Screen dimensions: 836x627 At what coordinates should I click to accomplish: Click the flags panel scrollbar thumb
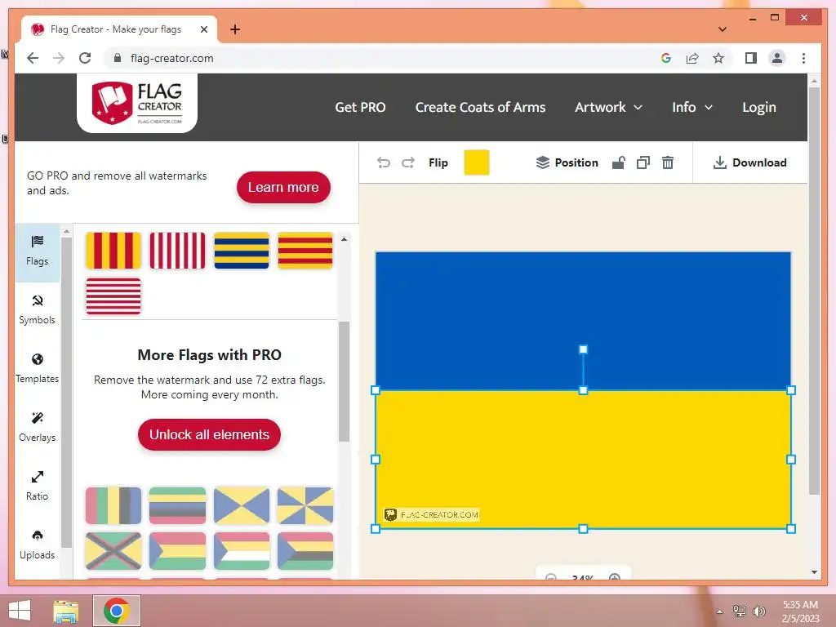[344, 381]
